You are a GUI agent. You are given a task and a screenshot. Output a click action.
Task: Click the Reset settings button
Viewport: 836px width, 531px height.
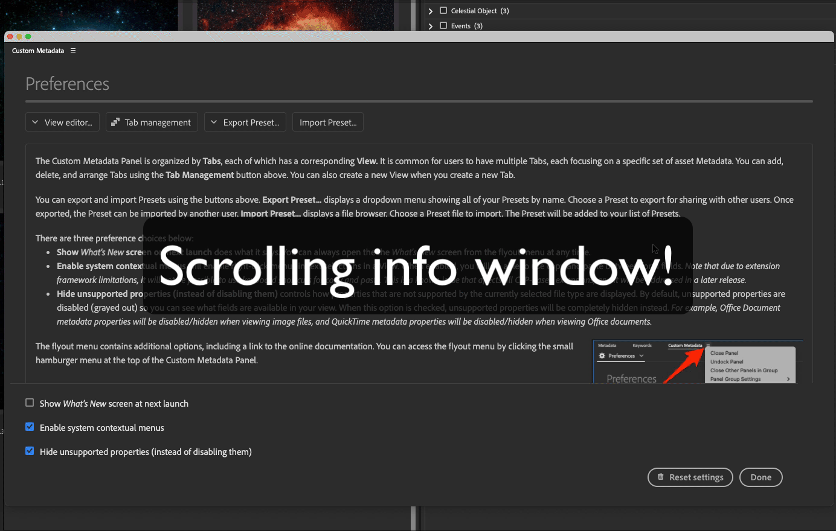click(x=690, y=477)
